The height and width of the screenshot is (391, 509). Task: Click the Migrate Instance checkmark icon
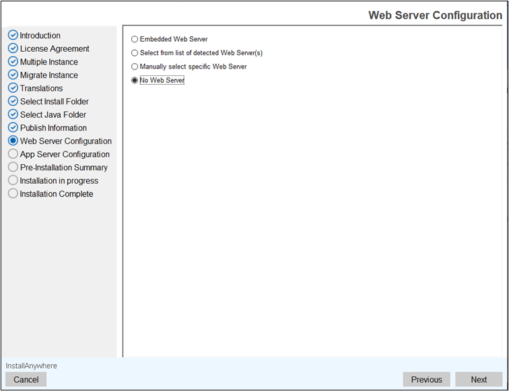point(13,75)
